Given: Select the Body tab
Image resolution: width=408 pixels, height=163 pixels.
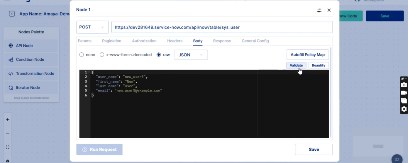Looking at the screenshot, I should (198, 41).
